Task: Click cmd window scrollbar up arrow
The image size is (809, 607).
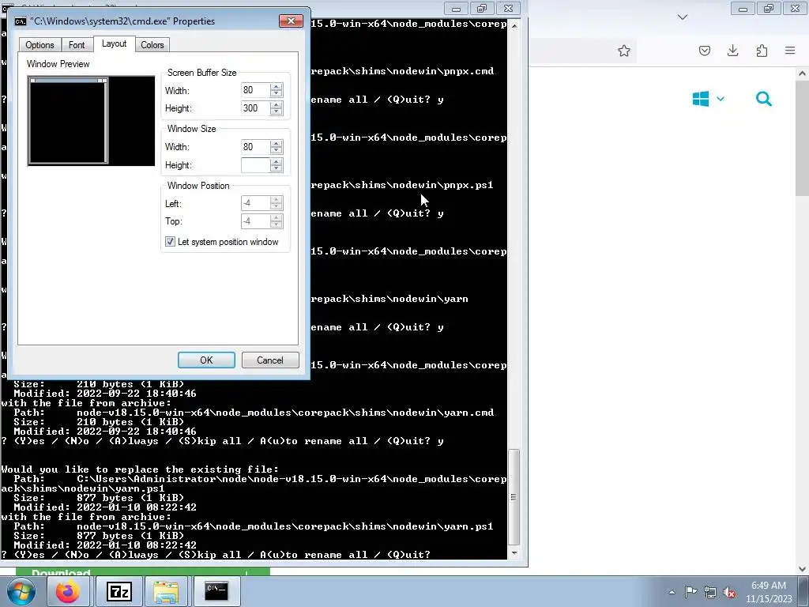Action: [x=514, y=25]
